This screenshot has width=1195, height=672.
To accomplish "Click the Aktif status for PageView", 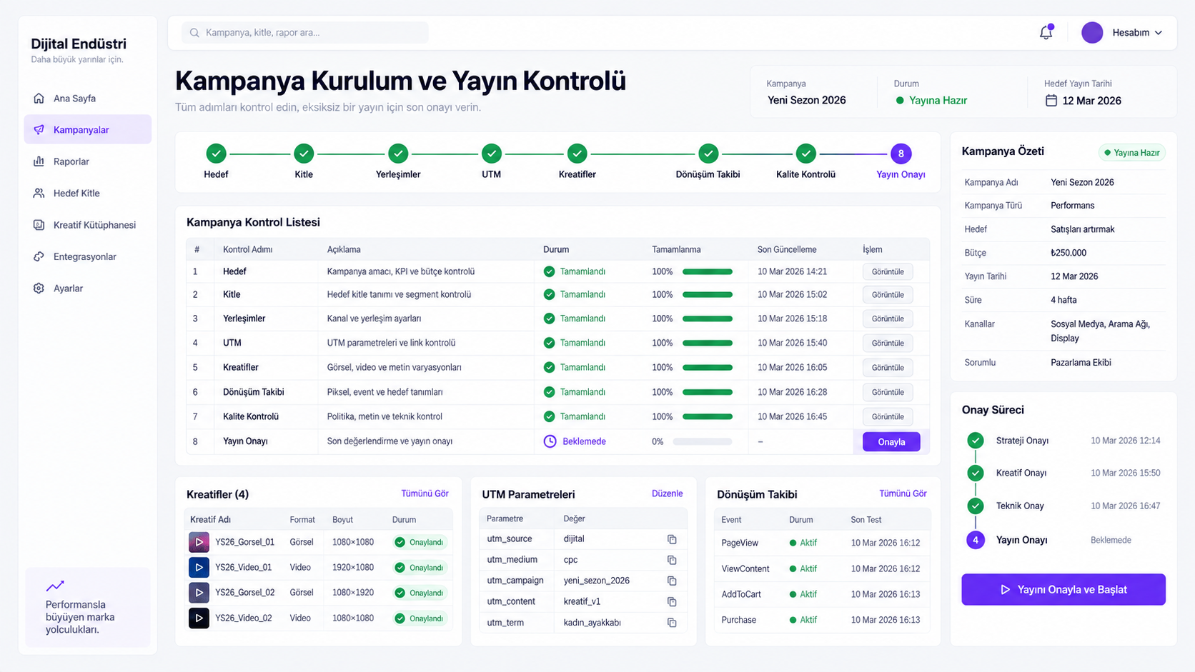I will click(x=803, y=543).
